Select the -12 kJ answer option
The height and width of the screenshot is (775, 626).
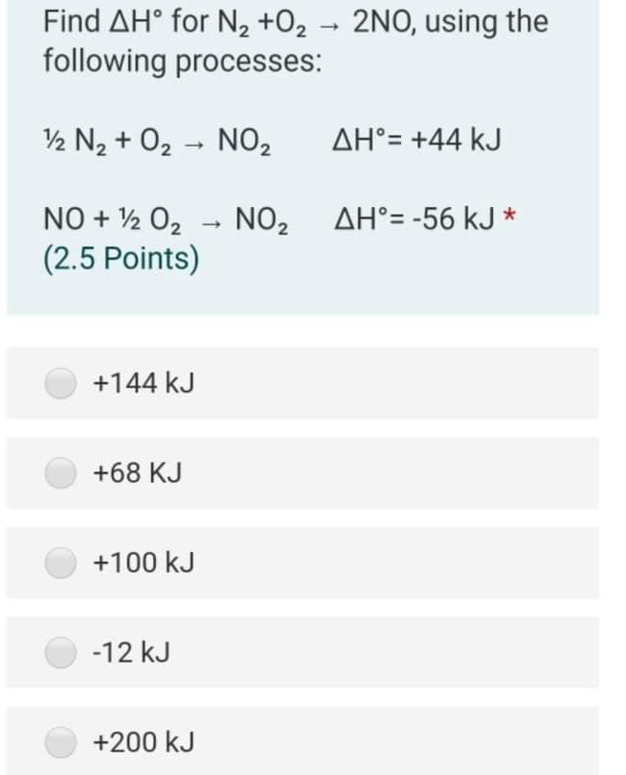coord(313,653)
